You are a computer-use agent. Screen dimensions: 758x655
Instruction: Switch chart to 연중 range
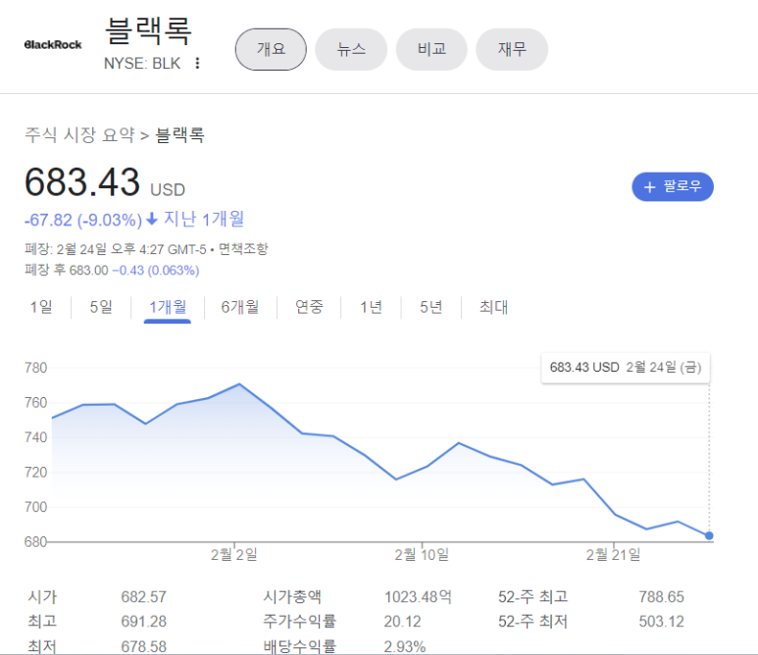[x=309, y=307]
